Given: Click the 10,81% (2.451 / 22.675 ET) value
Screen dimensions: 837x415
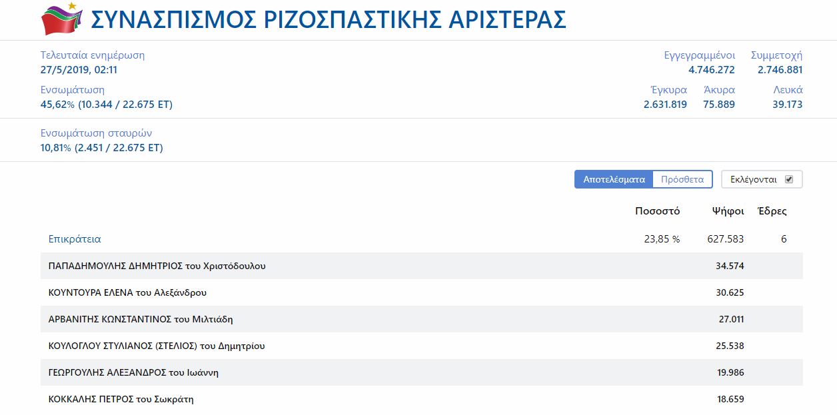Looking at the screenshot, I should tap(102, 148).
